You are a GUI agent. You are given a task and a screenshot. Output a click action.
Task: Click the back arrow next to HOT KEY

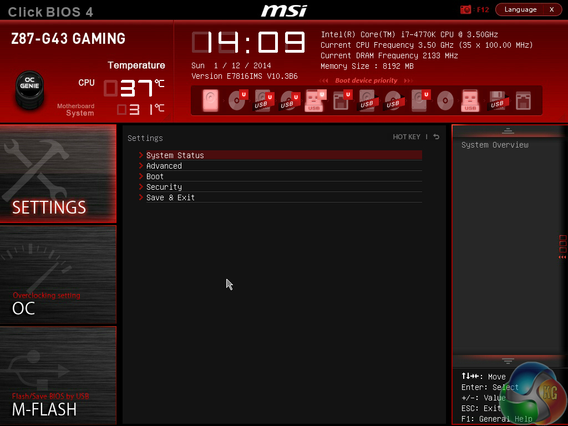click(x=437, y=136)
